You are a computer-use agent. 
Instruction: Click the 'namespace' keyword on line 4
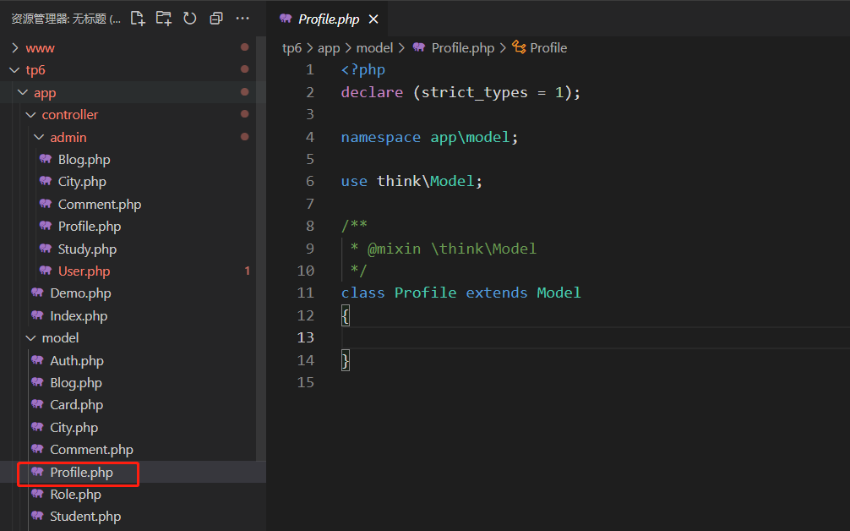380,137
